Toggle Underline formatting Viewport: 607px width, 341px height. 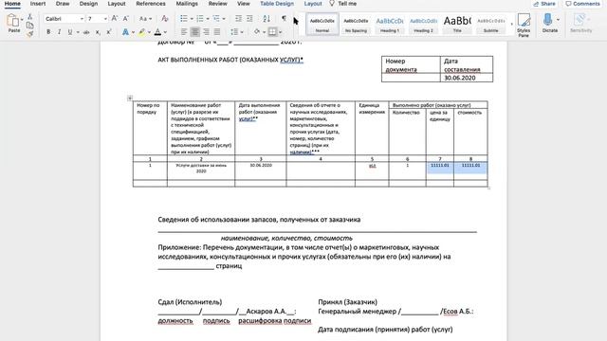coord(69,32)
